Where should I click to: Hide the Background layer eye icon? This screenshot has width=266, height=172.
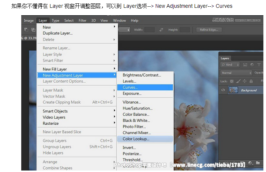223,90
